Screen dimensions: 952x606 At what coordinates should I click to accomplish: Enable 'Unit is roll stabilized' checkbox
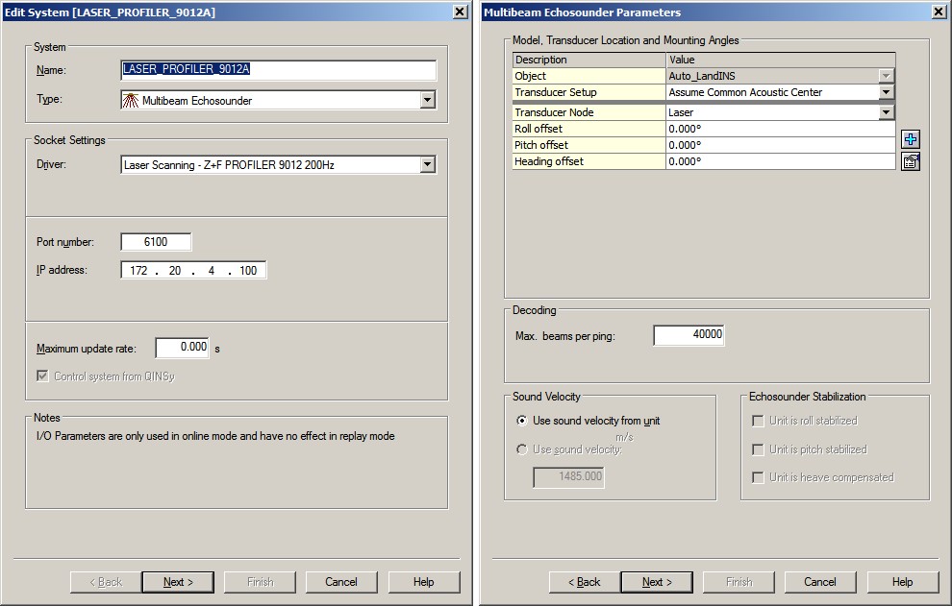(758, 421)
